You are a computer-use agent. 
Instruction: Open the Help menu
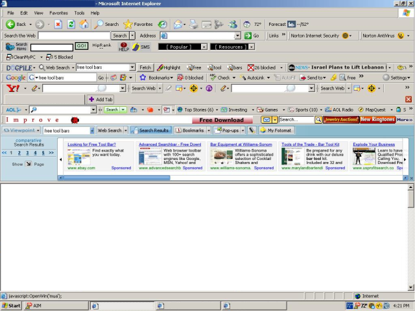[x=95, y=13]
